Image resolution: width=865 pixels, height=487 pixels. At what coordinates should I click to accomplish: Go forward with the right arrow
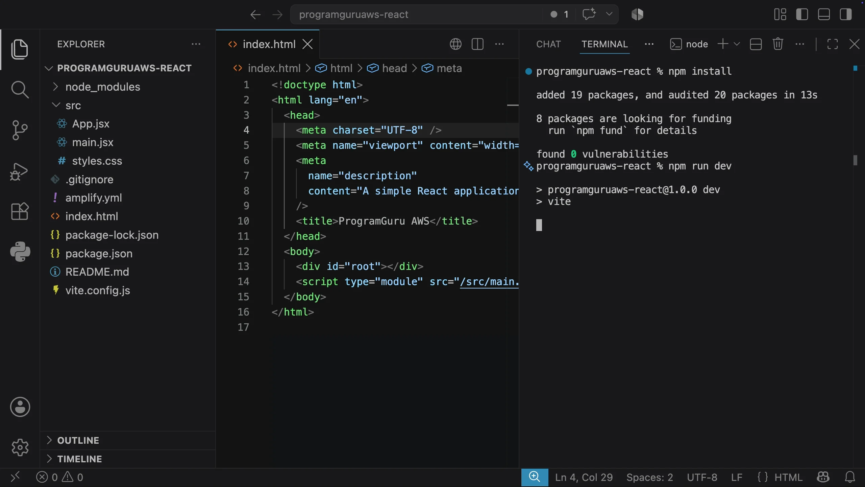click(x=277, y=15)
